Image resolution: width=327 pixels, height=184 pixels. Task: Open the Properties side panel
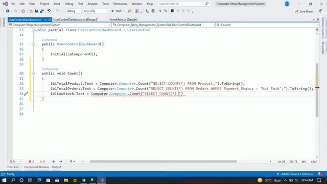(322, 48)
